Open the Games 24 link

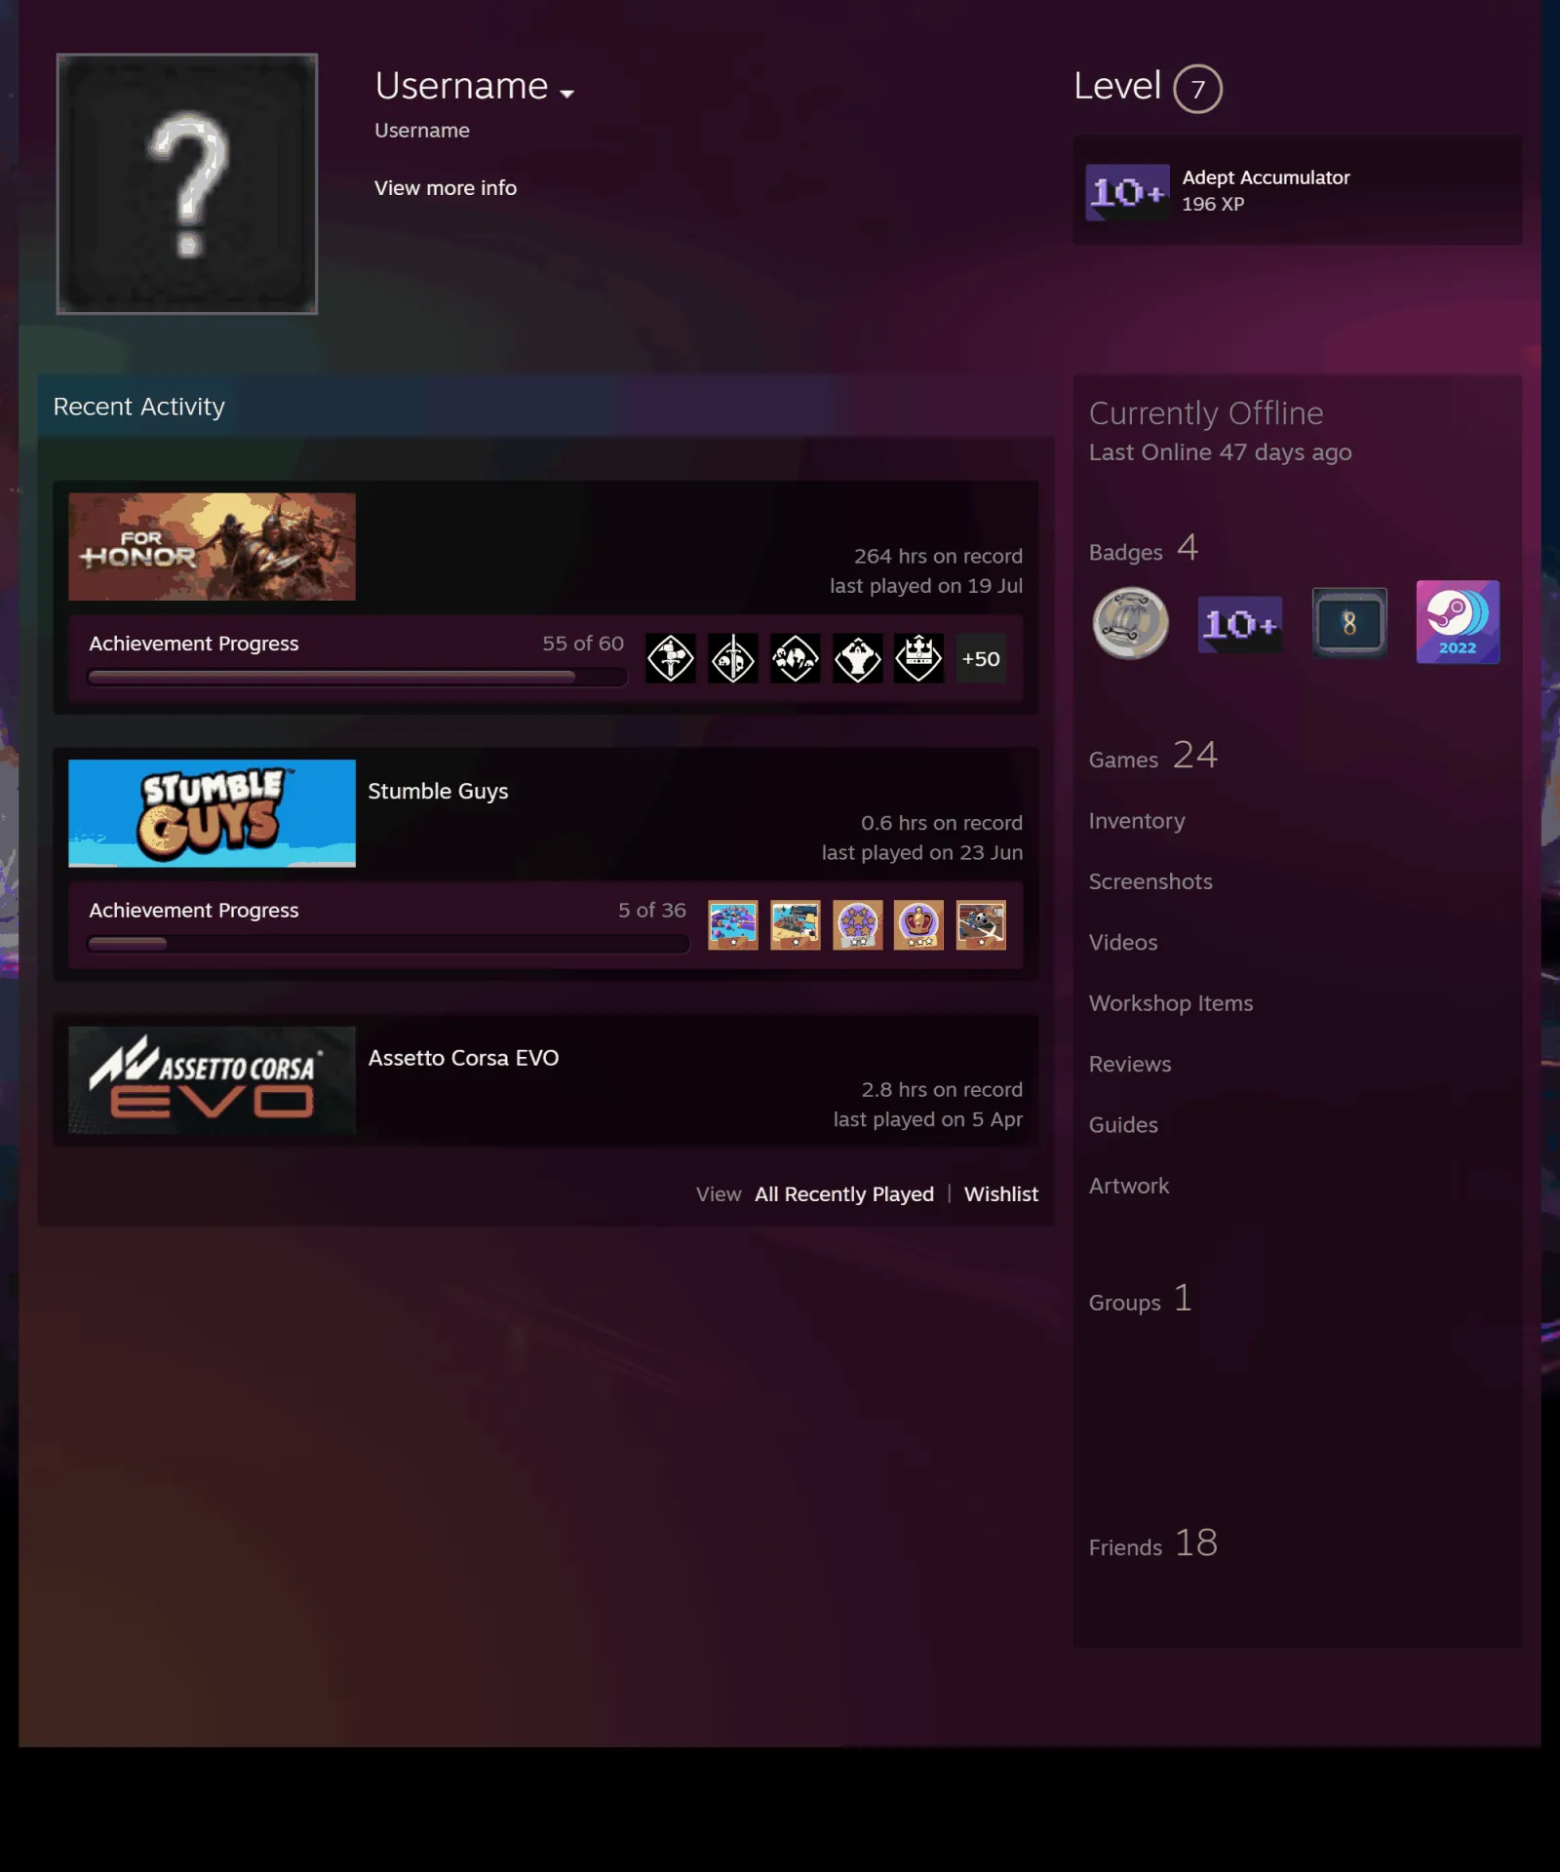click(x=1153, y=756)
